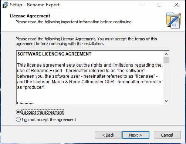Go back with the Back button
Viewport: 186px width, 144px height.
[108, 135]
